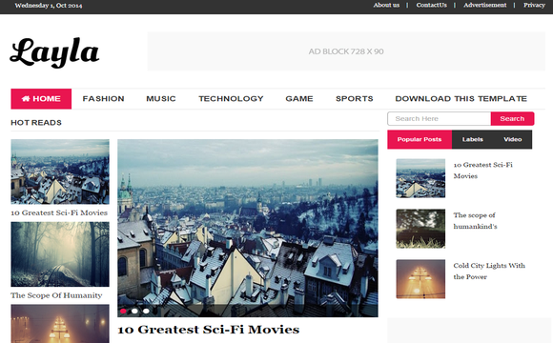Viewport: 553px width, 343px height.
Task: Open the Advertisement link in the top bar
Action: 485,5
